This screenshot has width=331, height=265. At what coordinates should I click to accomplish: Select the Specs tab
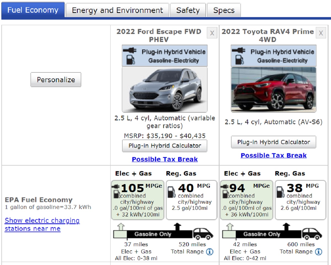click(x=224, y=10)
